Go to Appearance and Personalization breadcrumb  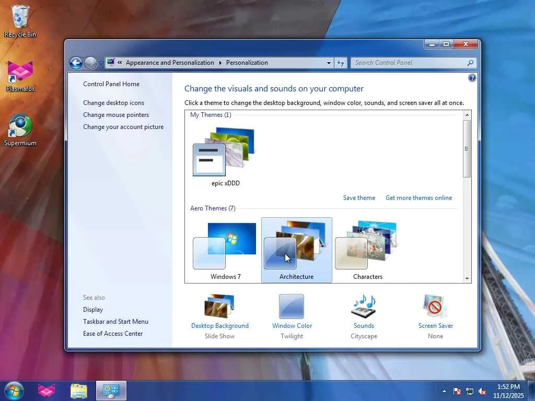[170, 63]
